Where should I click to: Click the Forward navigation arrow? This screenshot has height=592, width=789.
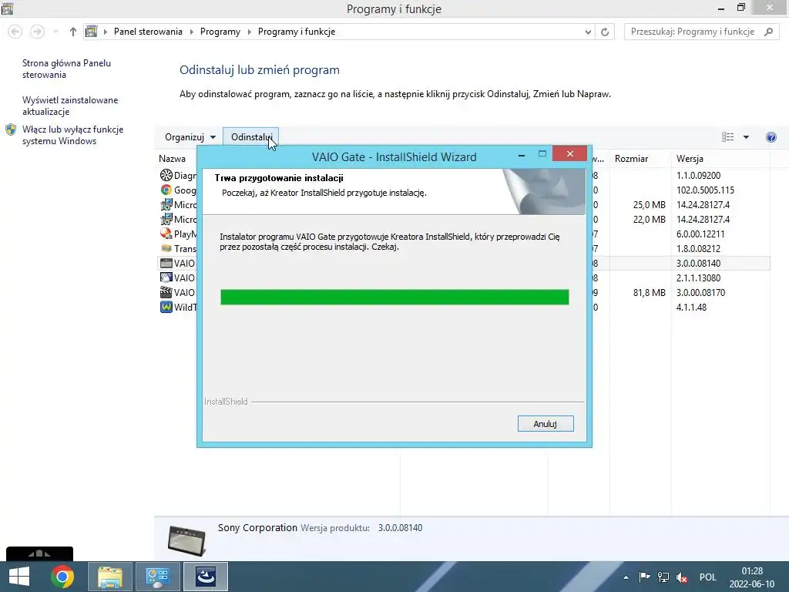[37, 32]
